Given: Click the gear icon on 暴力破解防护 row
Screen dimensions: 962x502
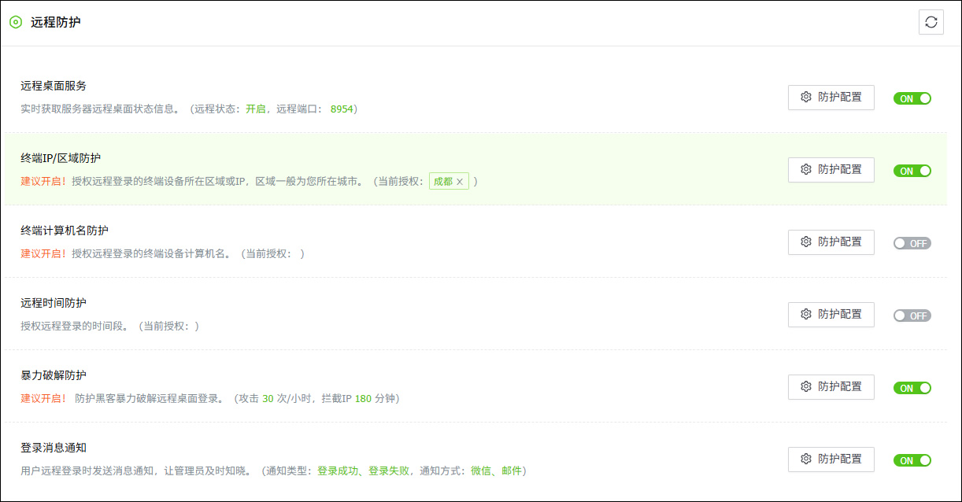Looking at the screenshot, I should 805,386.
